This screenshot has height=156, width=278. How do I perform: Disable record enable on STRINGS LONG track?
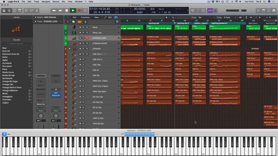87,38
